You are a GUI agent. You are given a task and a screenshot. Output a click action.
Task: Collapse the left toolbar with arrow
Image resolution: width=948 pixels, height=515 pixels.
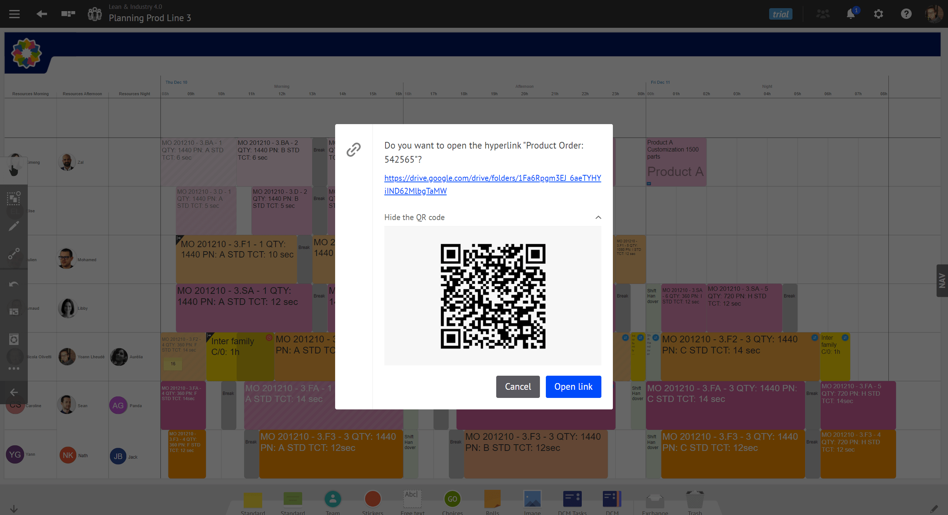click(x=14, y=392)
